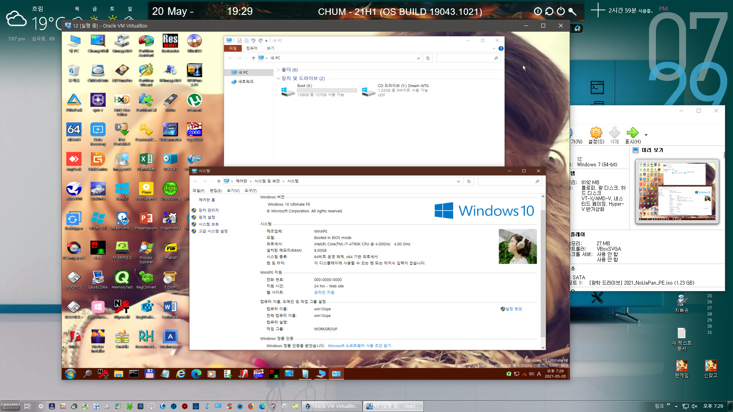Image resolution: width=733 pixels, height=412 pixels.
Task: Open the ChangeWall desktop icon
Action: (98, 43)
